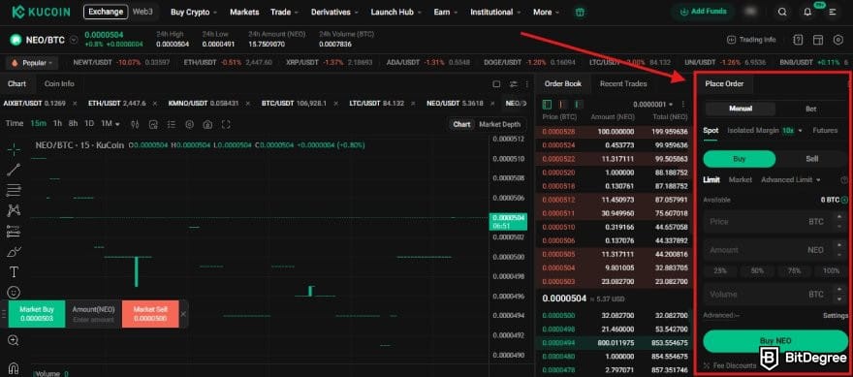Open the 10x isolated margin leverage dropdown
Screen dimensions: 853x377
pyautogui.click(x=793, y=131)
